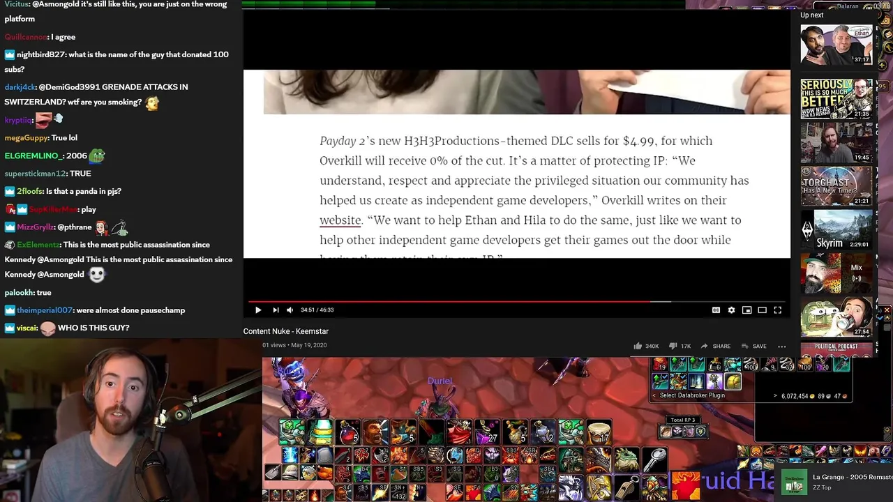Open the 27:54 pepe thumbnail video
The width and height of the screenshot is (893, 502).
pyautogui.click(x=836, y=317)
